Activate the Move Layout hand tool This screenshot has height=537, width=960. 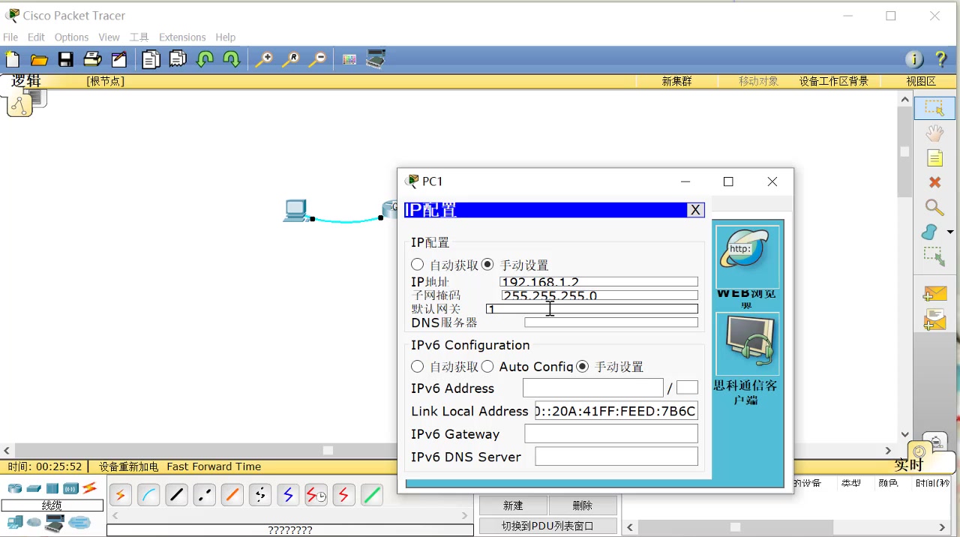[934, 133]
